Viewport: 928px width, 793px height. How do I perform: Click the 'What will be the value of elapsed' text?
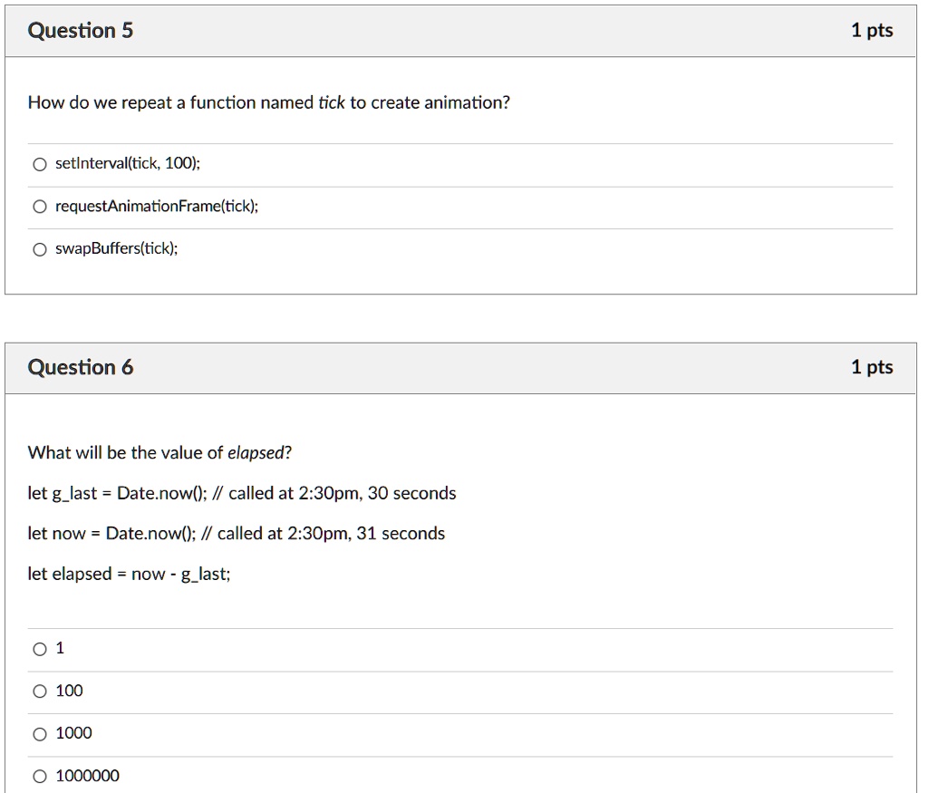(159, 453)
